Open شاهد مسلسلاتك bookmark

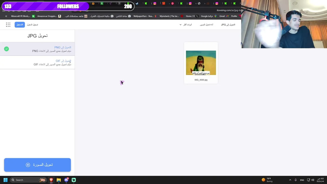pyautogui.click(x=76, y=16)
